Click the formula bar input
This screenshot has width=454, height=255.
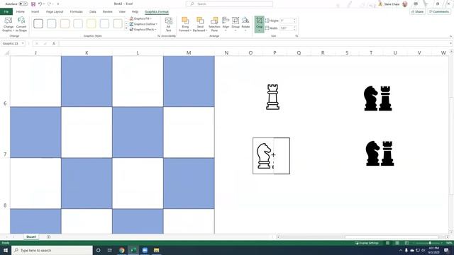[254, 43]
